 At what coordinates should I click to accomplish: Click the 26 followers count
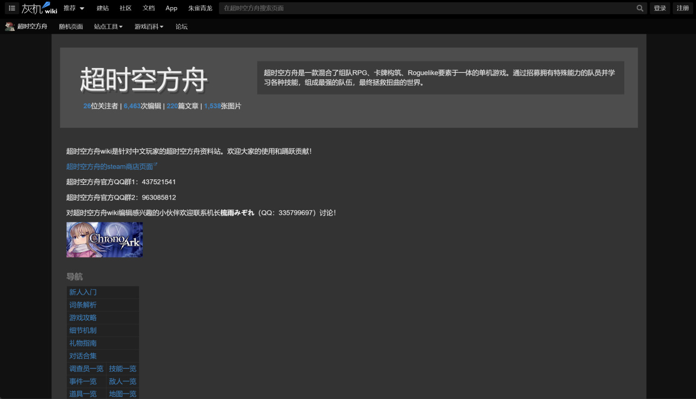click(87, 107)
